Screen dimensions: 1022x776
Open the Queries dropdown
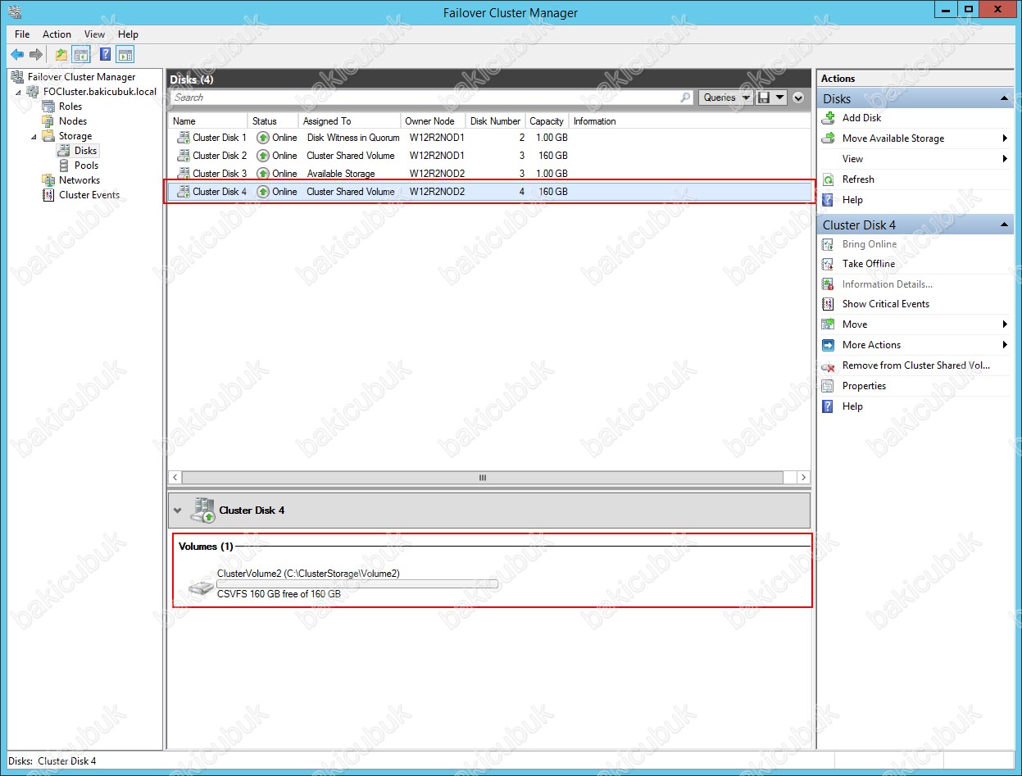point(726,98)
